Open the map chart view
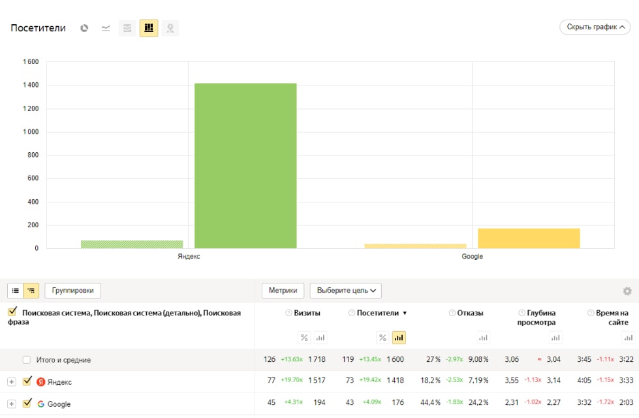This screenshot has width=639, height=418. coord(170,28)
